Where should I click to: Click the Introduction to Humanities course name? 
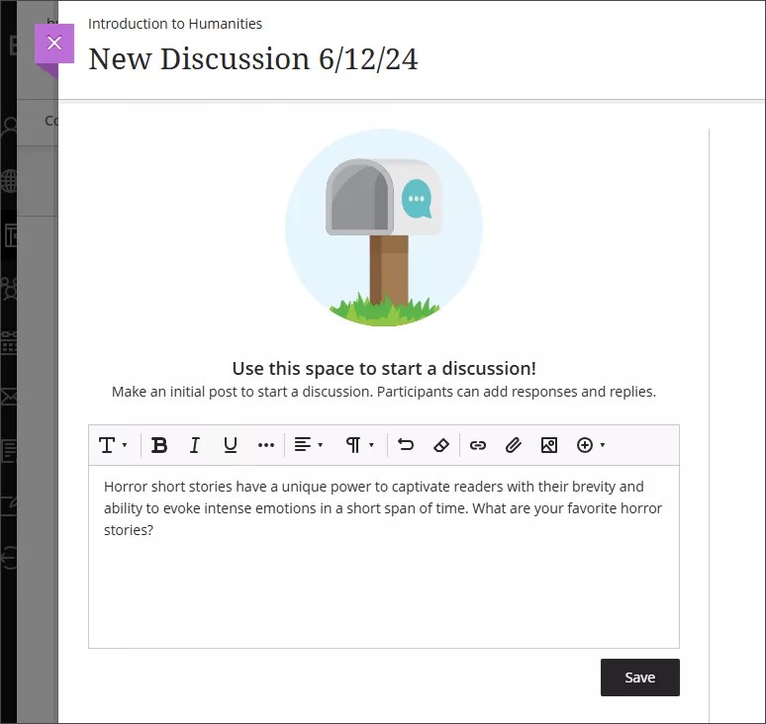(x=175, y=23)
